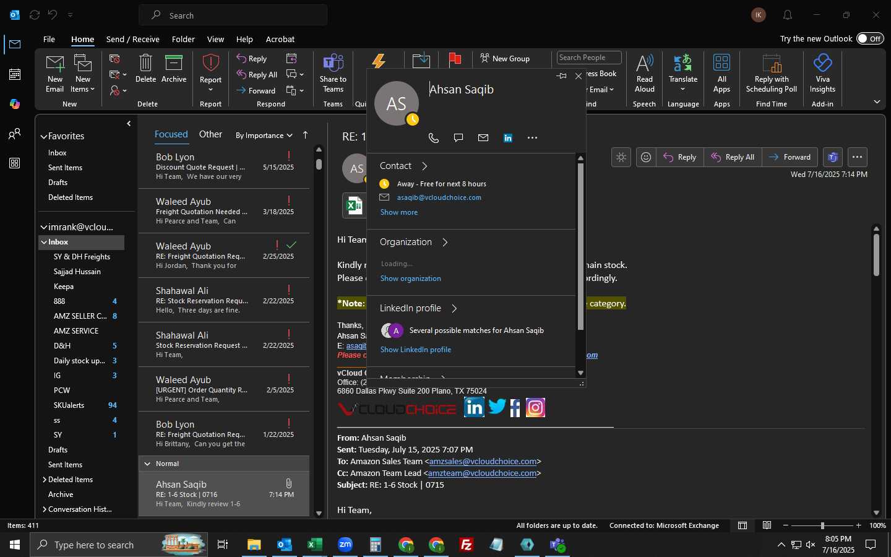Screen dimensions: 891x557
Task: Switch the reading pane background with sun icon
Action: tap(621, 157)
